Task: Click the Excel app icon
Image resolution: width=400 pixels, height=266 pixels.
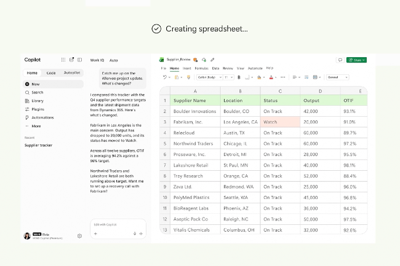Action: pos(161,60)
